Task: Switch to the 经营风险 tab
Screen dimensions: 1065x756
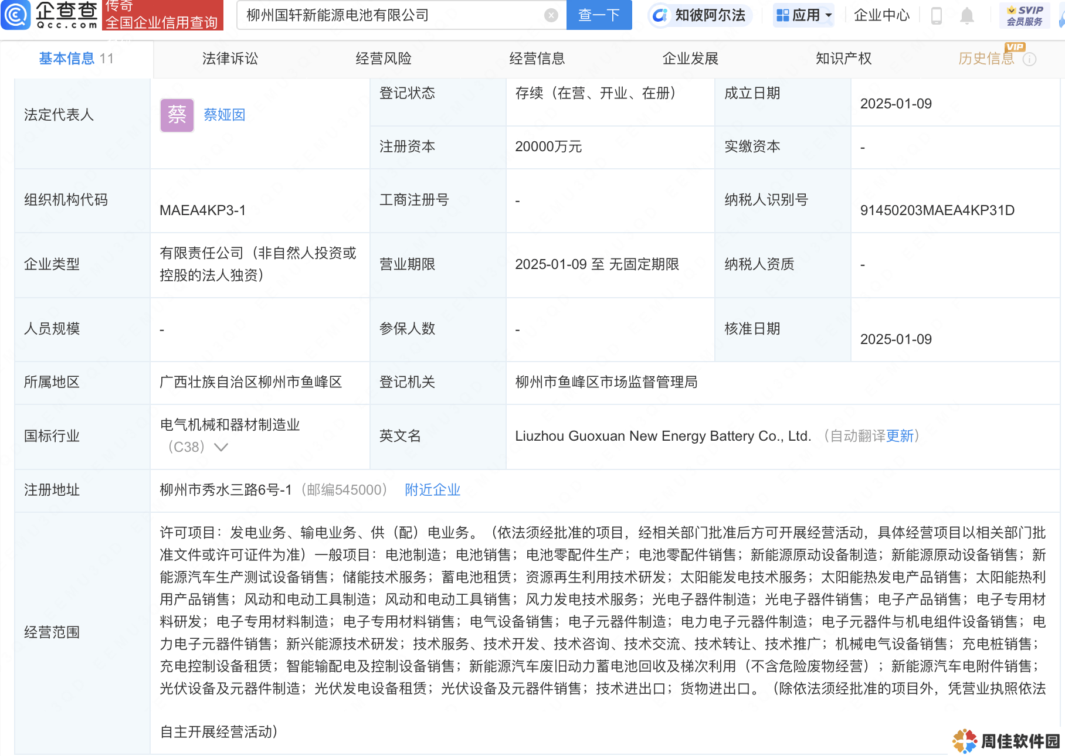Action: point(384,59)
